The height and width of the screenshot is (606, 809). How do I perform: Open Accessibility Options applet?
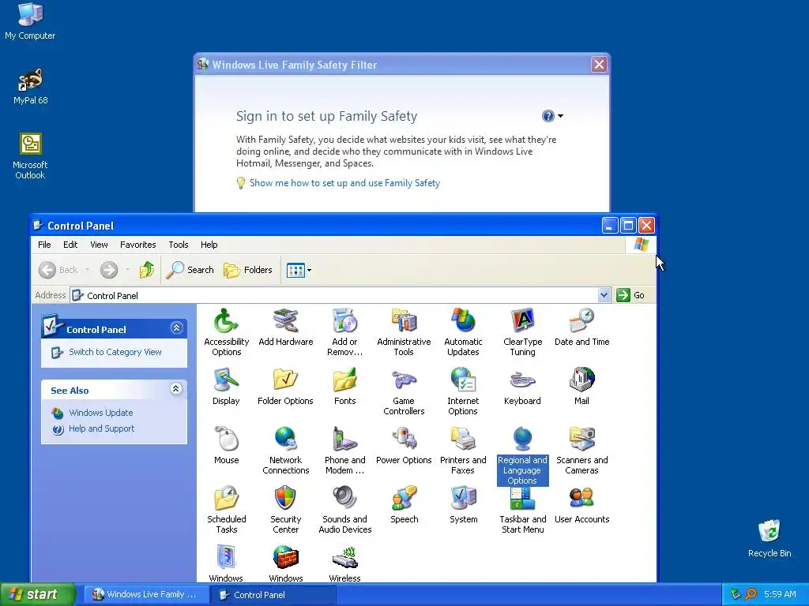(x=226, y=332)
